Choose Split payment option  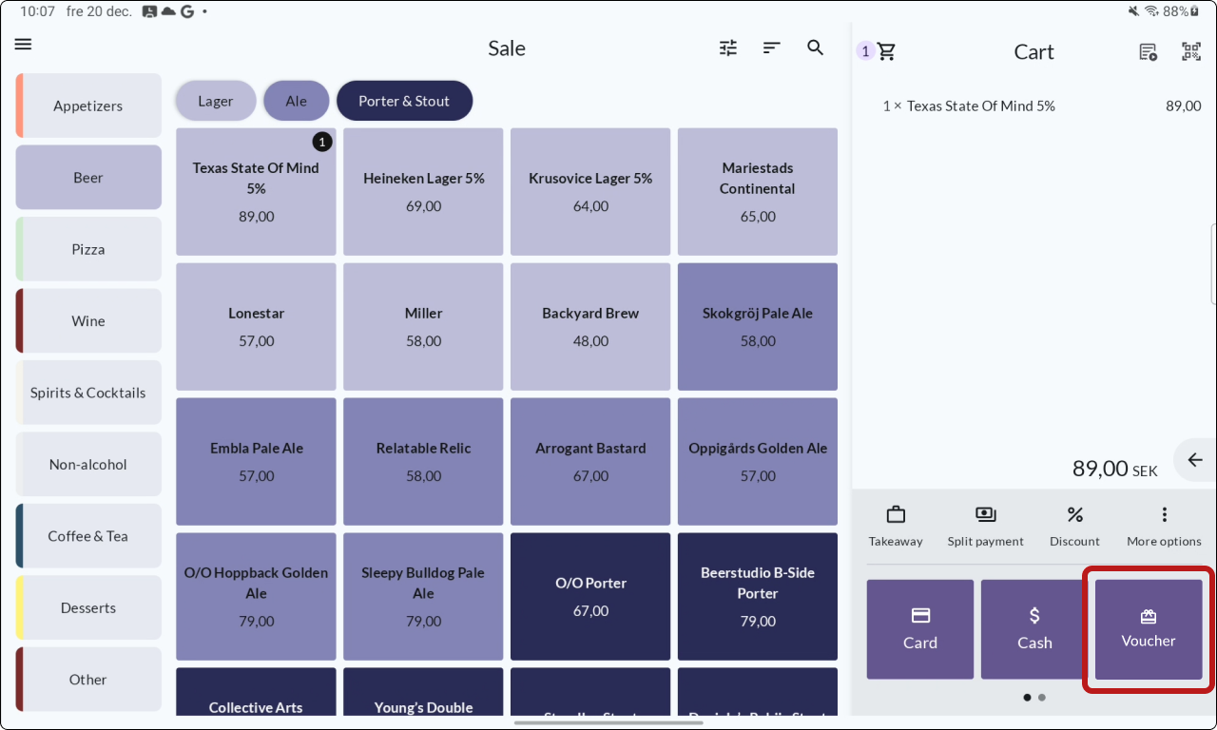(x=985, y=527)
